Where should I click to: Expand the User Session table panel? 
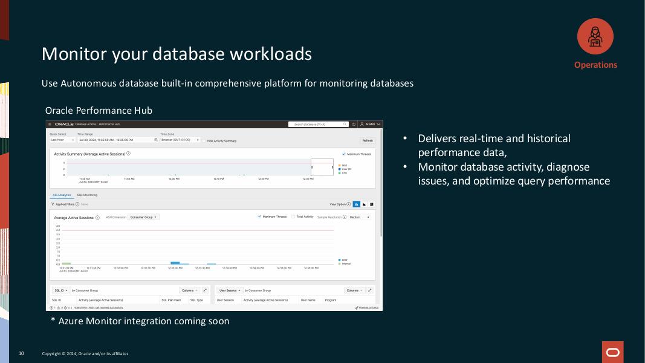tap(369, 290)
